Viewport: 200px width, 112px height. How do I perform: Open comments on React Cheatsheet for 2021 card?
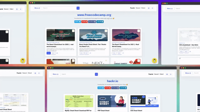[x=119, y=53]
